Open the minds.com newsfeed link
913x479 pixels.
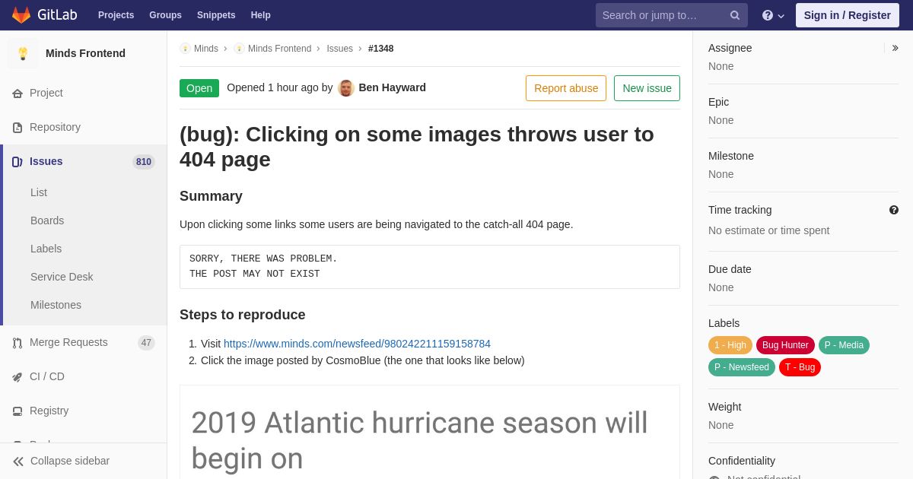pyautogui.click(x=357, y=344)
